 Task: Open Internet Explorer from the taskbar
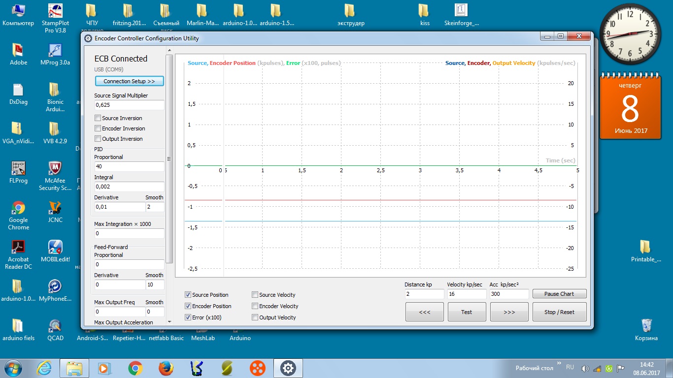(45, 368)
